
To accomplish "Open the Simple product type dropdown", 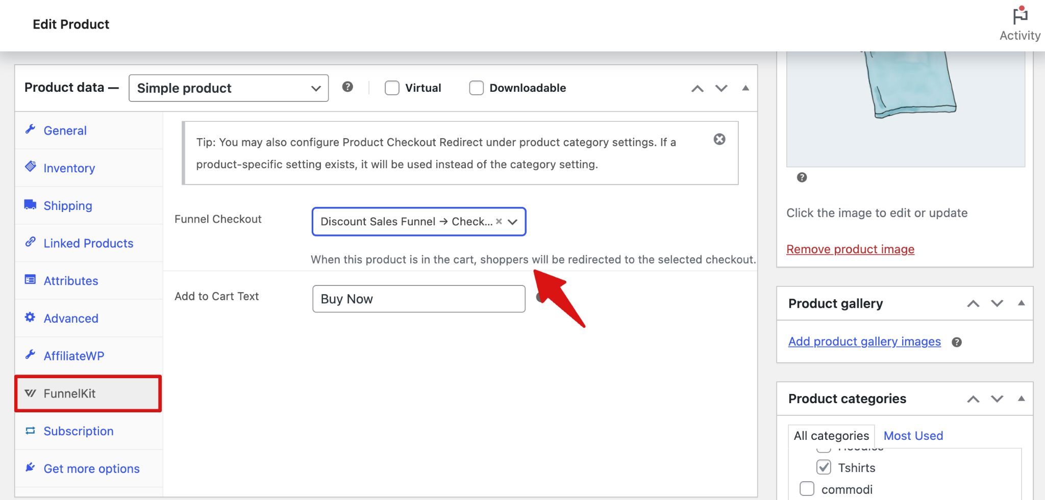I will point(228,88).
